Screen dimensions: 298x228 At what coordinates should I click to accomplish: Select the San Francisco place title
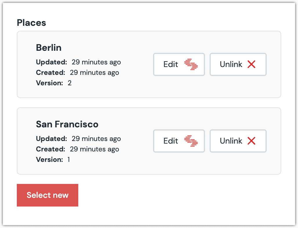click(67, 124)
